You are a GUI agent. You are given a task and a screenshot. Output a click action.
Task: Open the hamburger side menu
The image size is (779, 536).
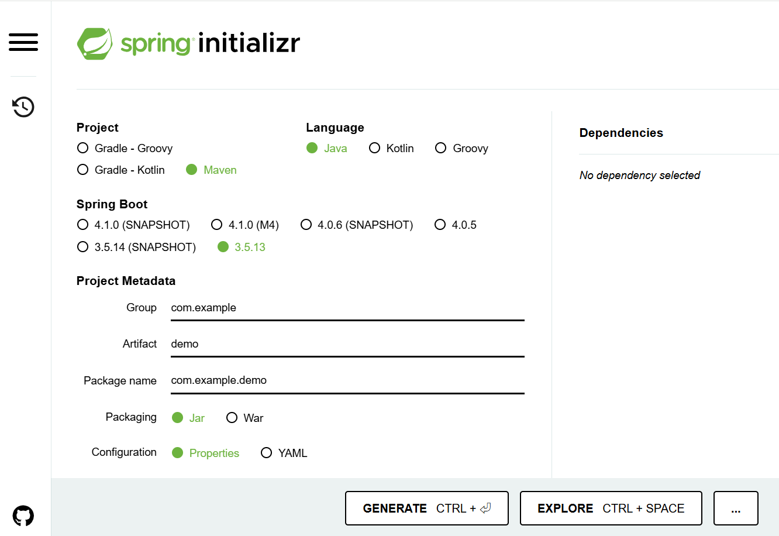(x=23, y=42)
